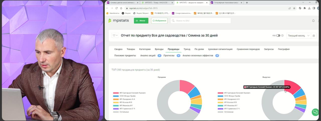The width and height of the screenshot is (321, 121).
Task: Open the browser tab search chevron
Action: (x=303, y=2)
